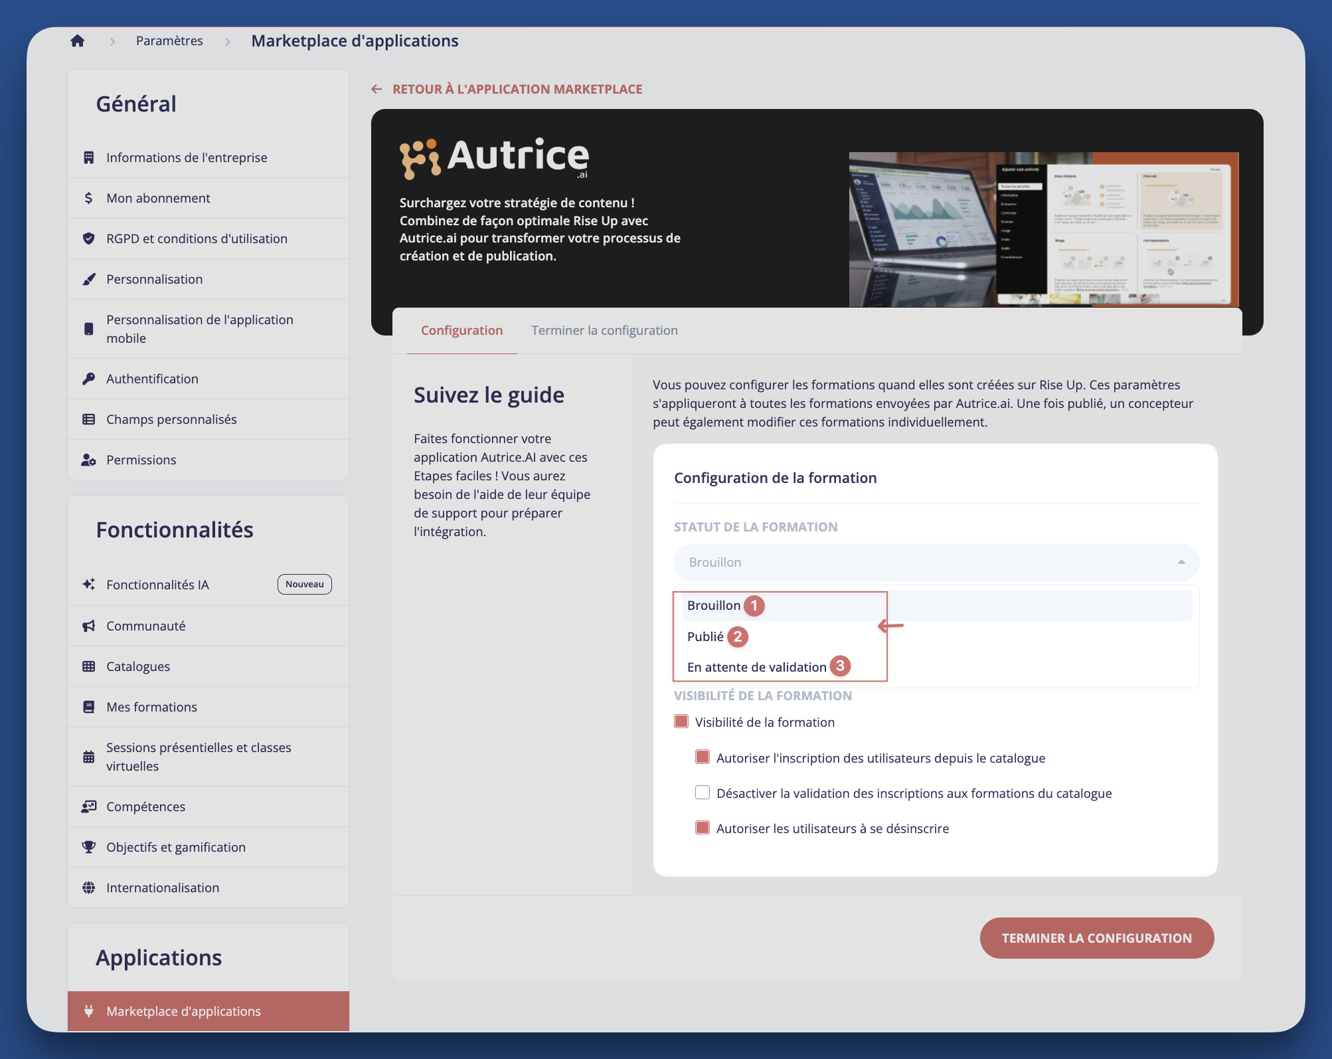Click TERMINER LA CONFIGURATION button

(1096, 938)
